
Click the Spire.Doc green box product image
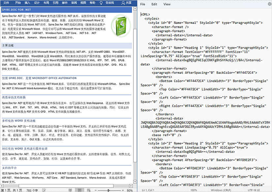pyautogui.click(x=121, y=26)
